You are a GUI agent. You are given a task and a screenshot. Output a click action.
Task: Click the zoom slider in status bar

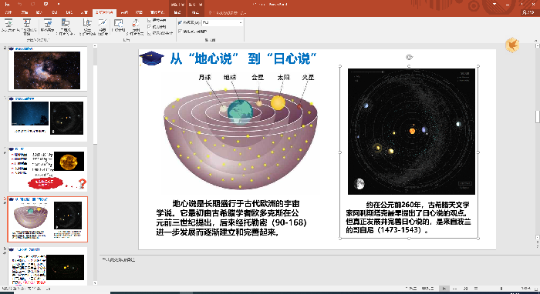point(501,289)
